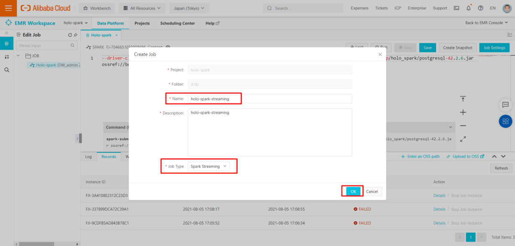Switch to the Records tab
Image resolution: width=515 pixels, height=246 pixels.
pos(109,157)
